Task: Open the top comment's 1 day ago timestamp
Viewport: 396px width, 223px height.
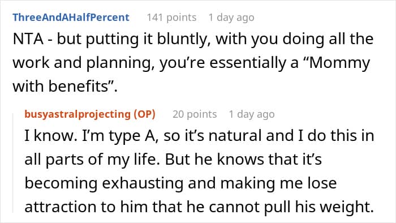Action: 231,18
